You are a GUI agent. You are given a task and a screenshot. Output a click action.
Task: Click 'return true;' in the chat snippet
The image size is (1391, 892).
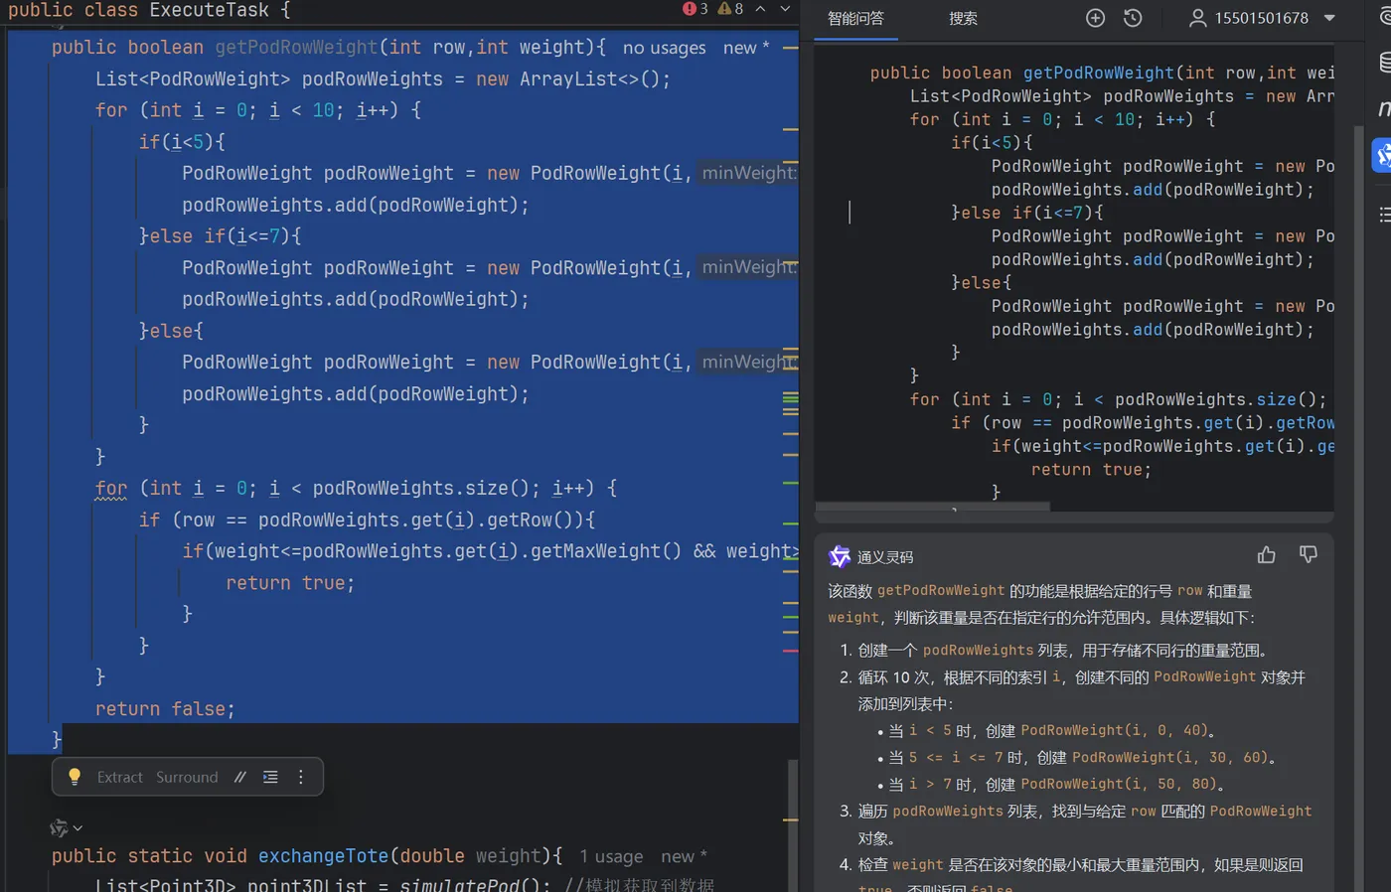pyautogui.click(x=1091, y=470)
